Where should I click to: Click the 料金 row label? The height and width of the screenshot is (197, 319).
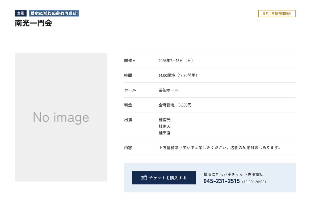tap(128, 105)
